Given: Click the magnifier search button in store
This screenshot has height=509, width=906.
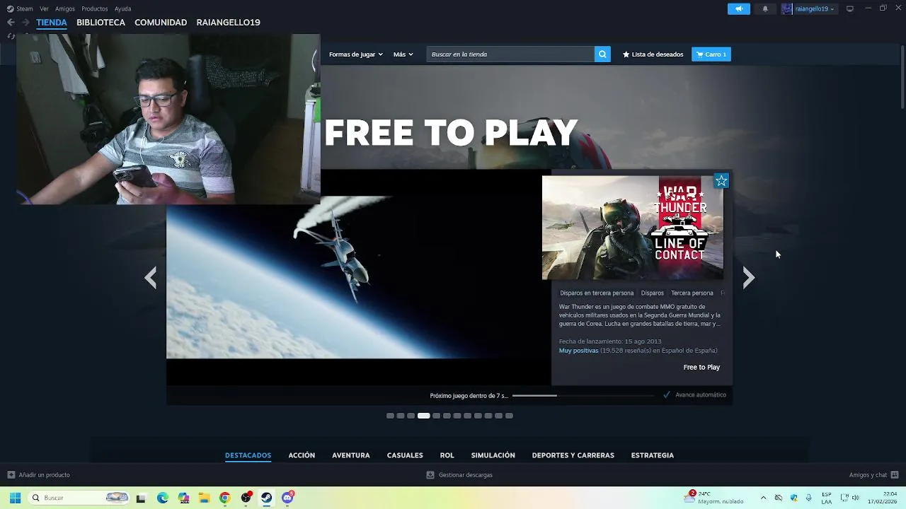Looking at the screenshot, I should [602, 54].
